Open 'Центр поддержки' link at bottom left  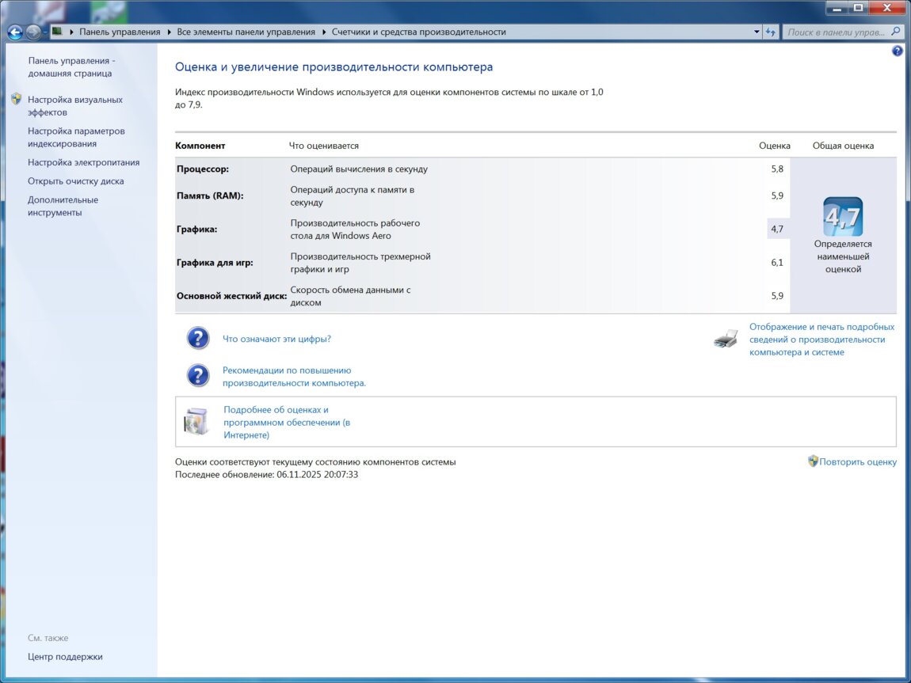tap(65, 657)
